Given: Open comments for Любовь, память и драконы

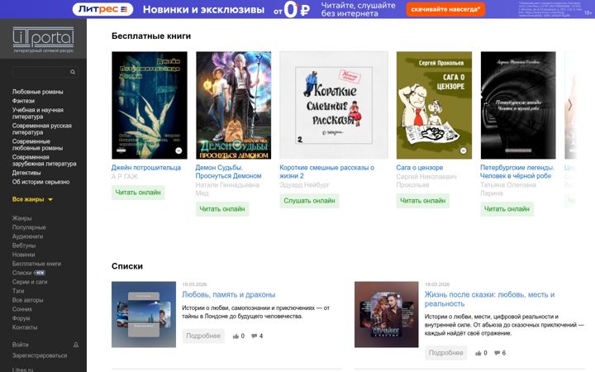Looking at the screenshot, I should [257, 336].
